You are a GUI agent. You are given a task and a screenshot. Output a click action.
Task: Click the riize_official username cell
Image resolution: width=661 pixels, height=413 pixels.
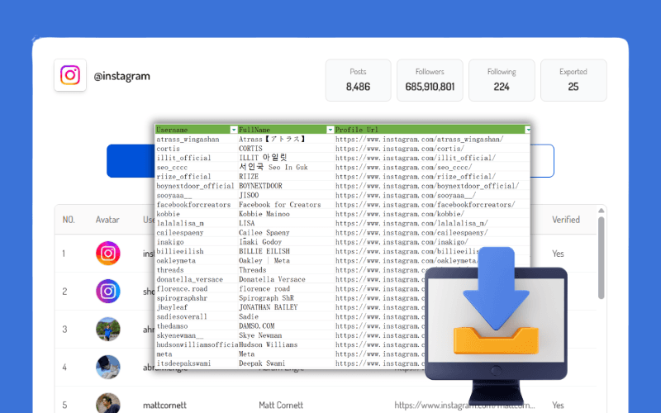coord(183,177)
